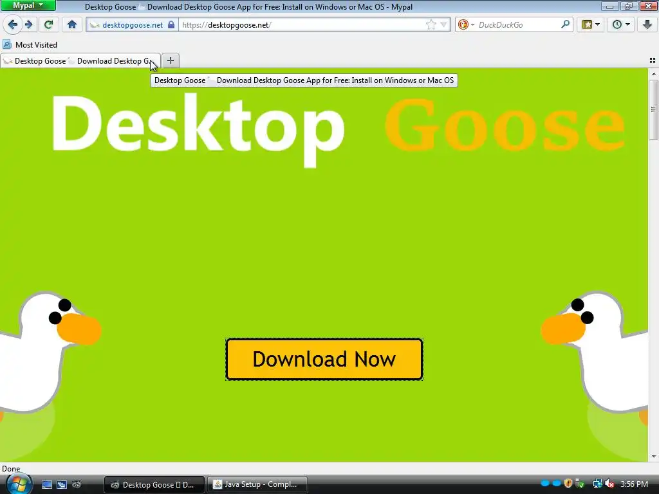Go back with the back arrow
The width and height of the screenshot is (659, 494).
click(13, 24)
